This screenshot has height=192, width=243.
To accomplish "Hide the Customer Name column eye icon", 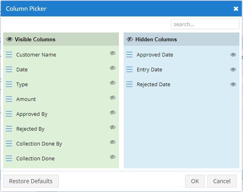I will click(x=113, y=53).
